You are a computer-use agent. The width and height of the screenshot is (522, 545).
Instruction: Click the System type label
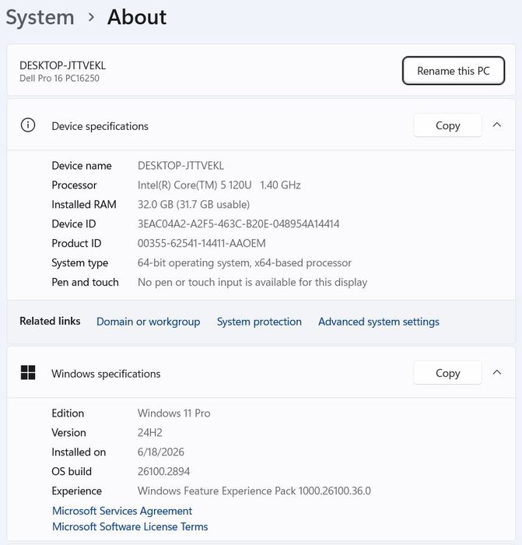point(80,263)
